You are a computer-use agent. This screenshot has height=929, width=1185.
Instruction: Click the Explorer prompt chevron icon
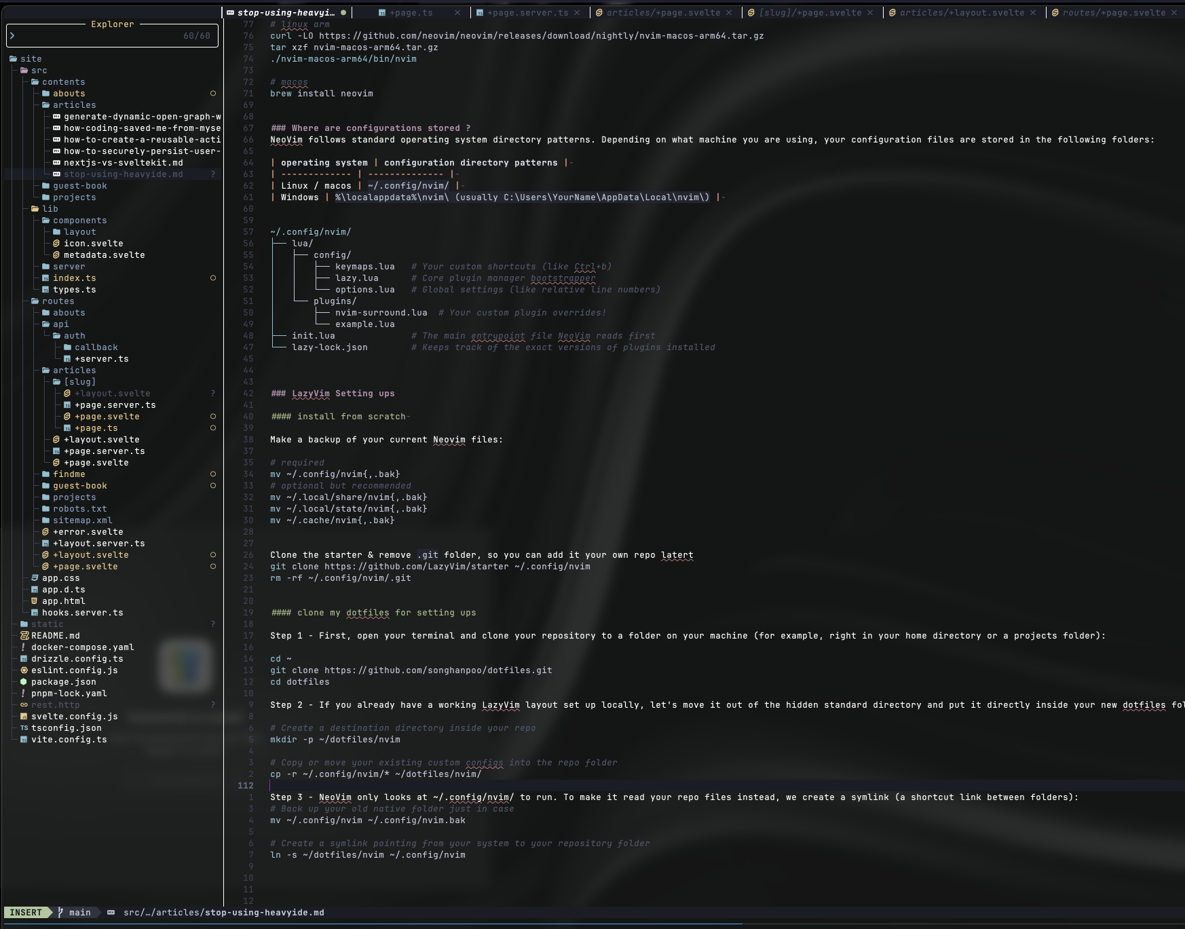[13, 35]
